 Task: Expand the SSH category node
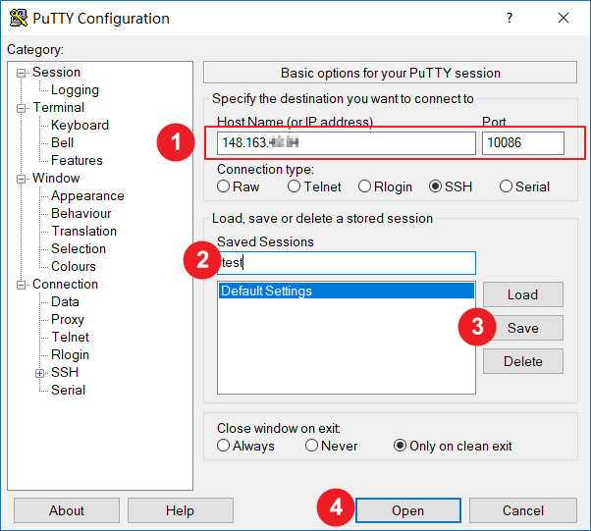pos(40,373)
